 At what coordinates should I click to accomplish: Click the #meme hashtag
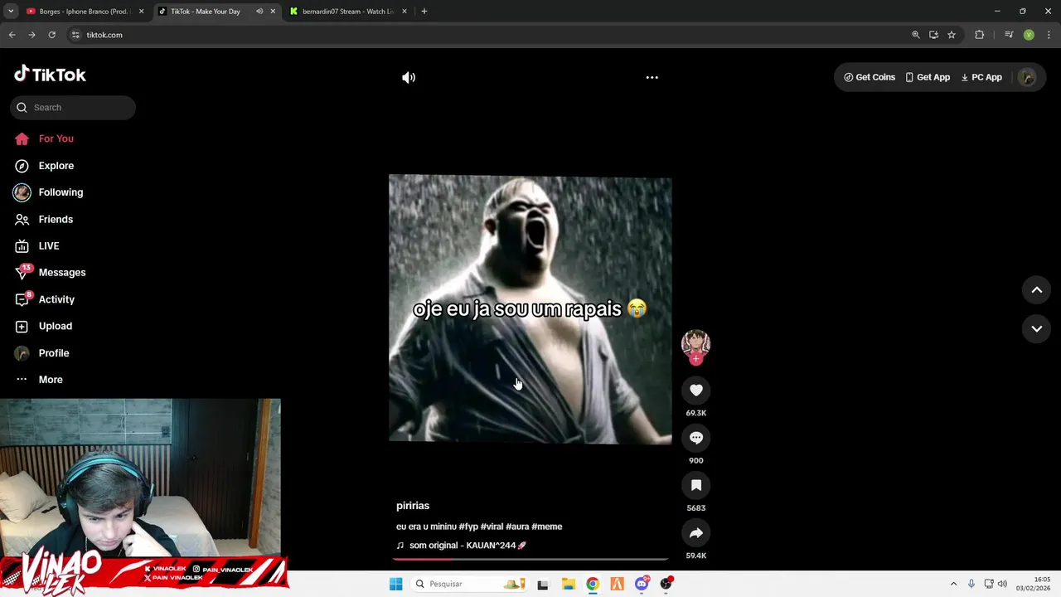click(x=547, y=527)
